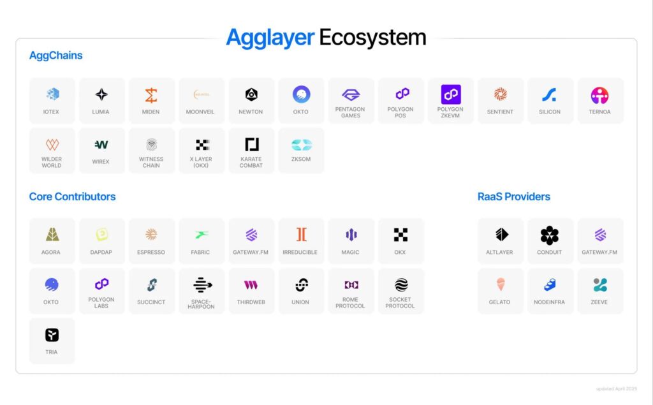Open the Miden chain tile
653x405 pixels.
point(151,101)
